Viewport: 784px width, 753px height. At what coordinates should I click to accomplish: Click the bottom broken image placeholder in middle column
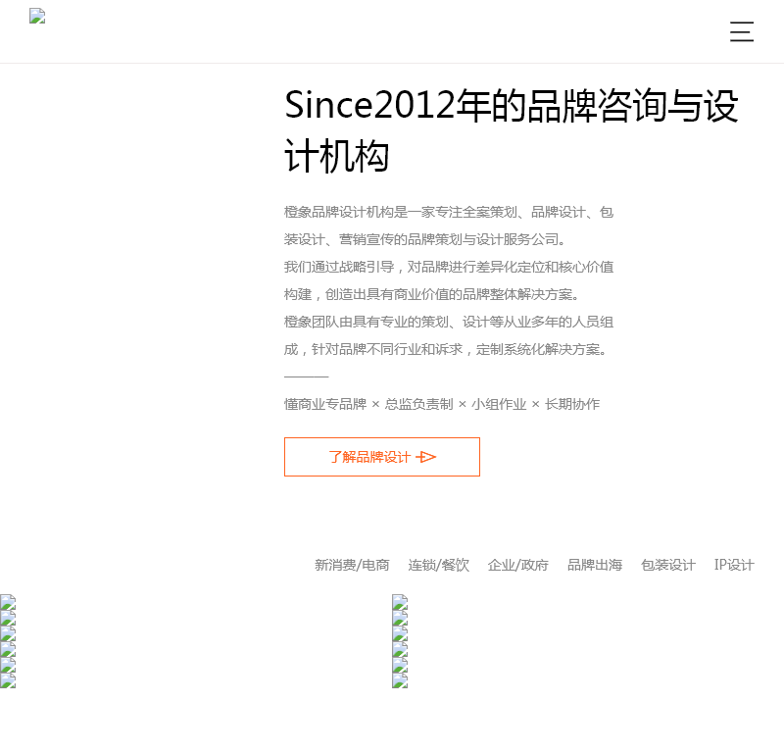[399, 679]
